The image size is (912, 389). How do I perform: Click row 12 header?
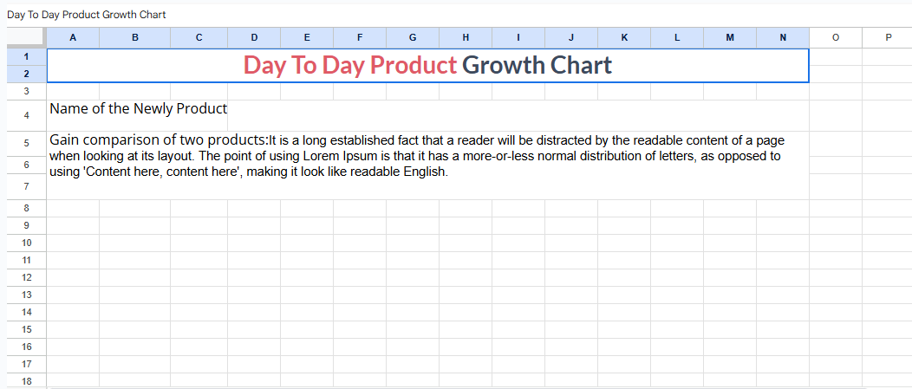(26, 277)
